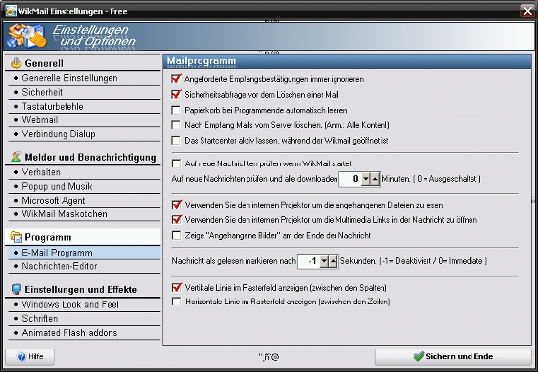Open Microsoft Agent settings

[84, 201]
